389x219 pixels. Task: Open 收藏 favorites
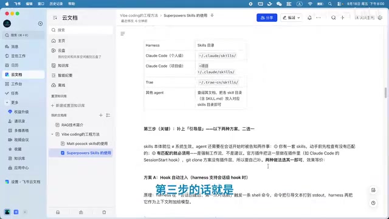[x=15, y=149]
